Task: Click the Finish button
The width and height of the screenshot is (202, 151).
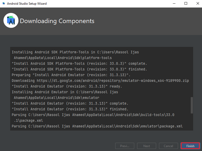Action: [190, 146]
